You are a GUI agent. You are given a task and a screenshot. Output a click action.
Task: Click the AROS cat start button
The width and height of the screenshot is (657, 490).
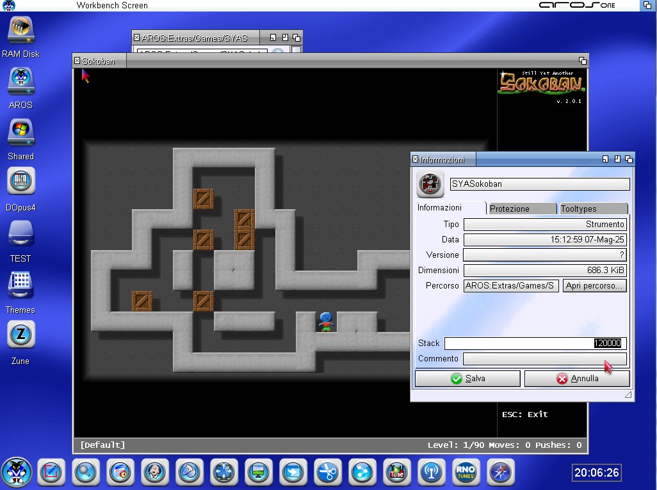[17, 472]
